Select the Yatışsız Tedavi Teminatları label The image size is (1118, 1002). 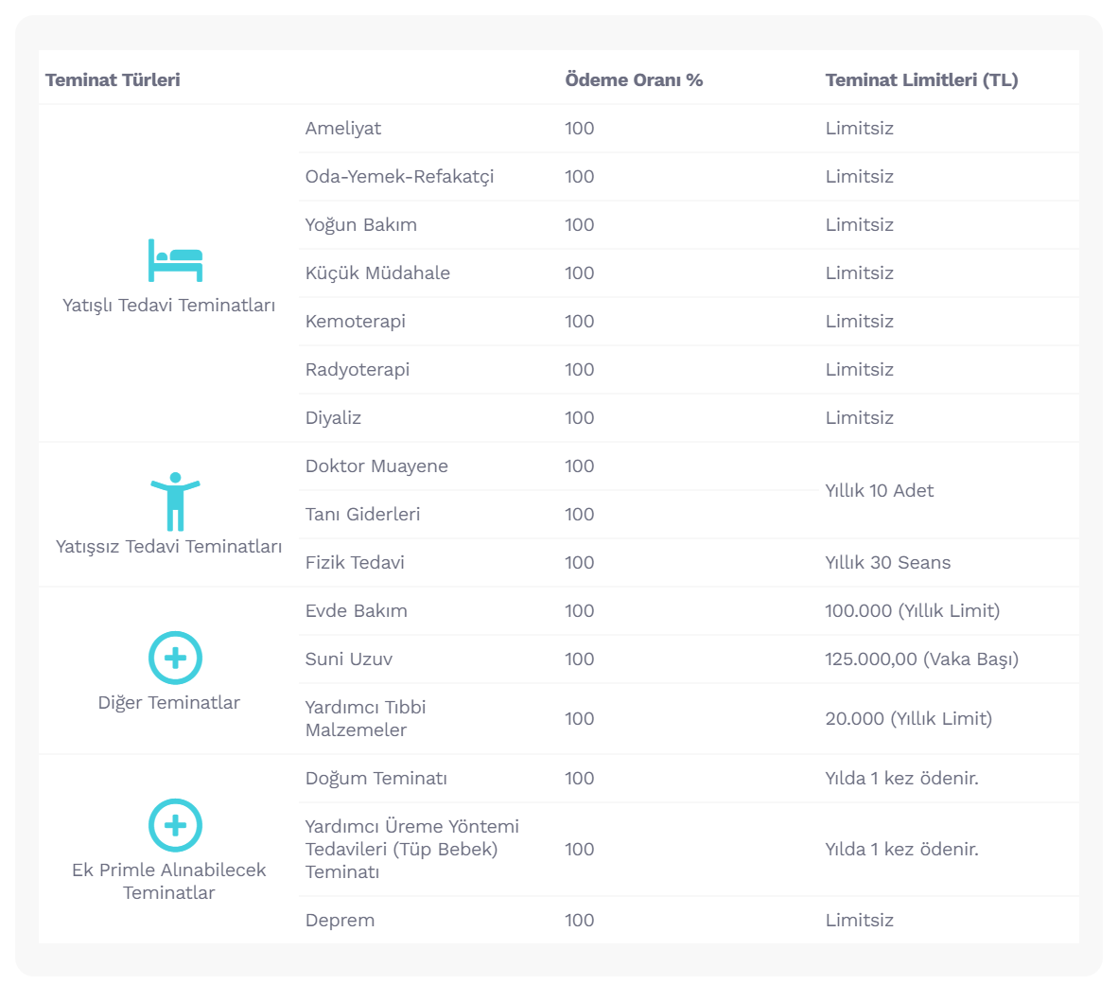168,546
